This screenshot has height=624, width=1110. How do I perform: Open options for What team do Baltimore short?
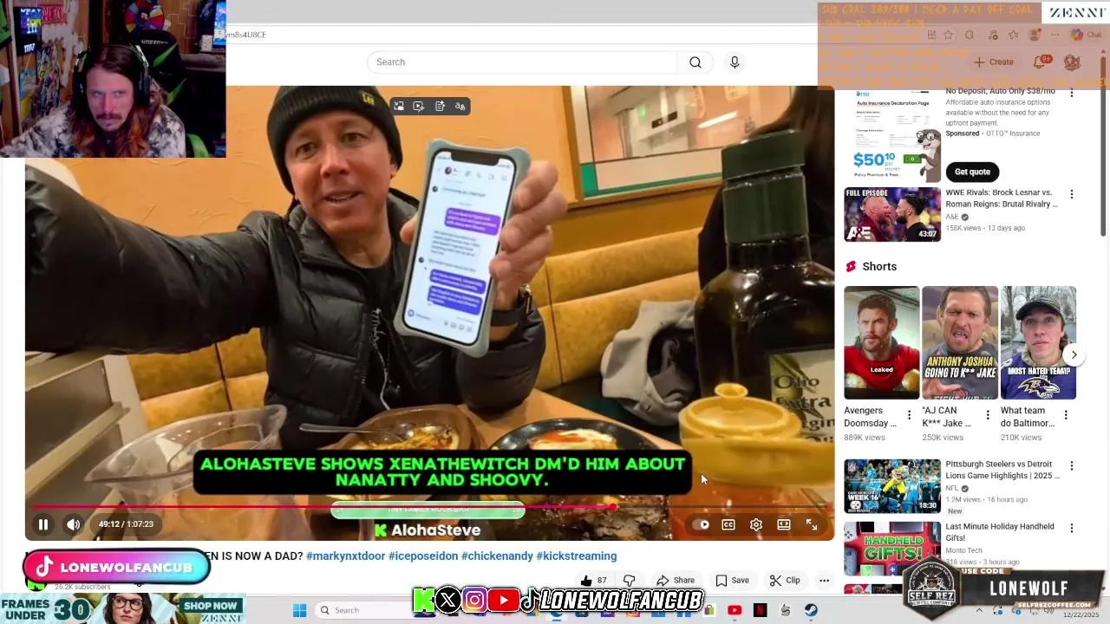pos(1066,415)
